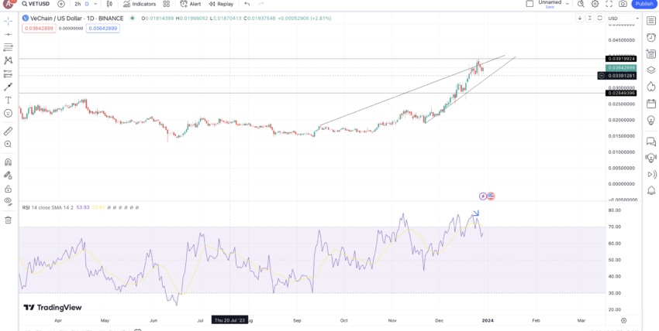
Task: Click the Thu 20 Jul '23 date label
Action: (230, 320)
